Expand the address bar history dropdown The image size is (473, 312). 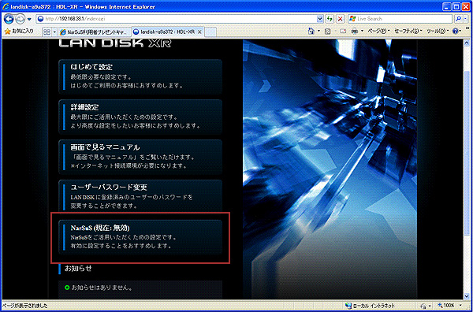[320, 19]
